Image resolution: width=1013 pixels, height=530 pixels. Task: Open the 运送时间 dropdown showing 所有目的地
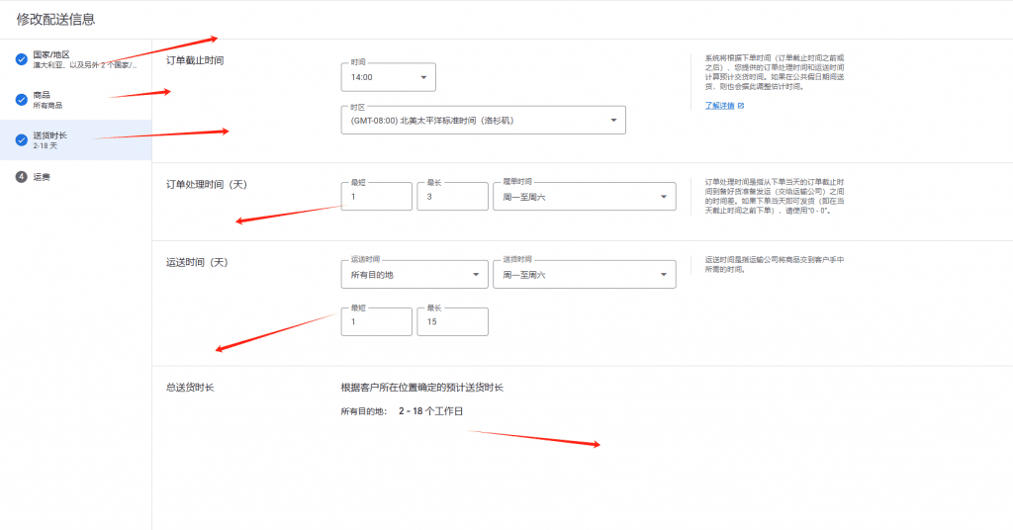pyautogui.click(x=414, y=274)
